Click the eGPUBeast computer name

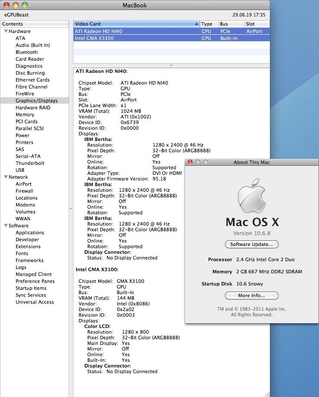17,15
